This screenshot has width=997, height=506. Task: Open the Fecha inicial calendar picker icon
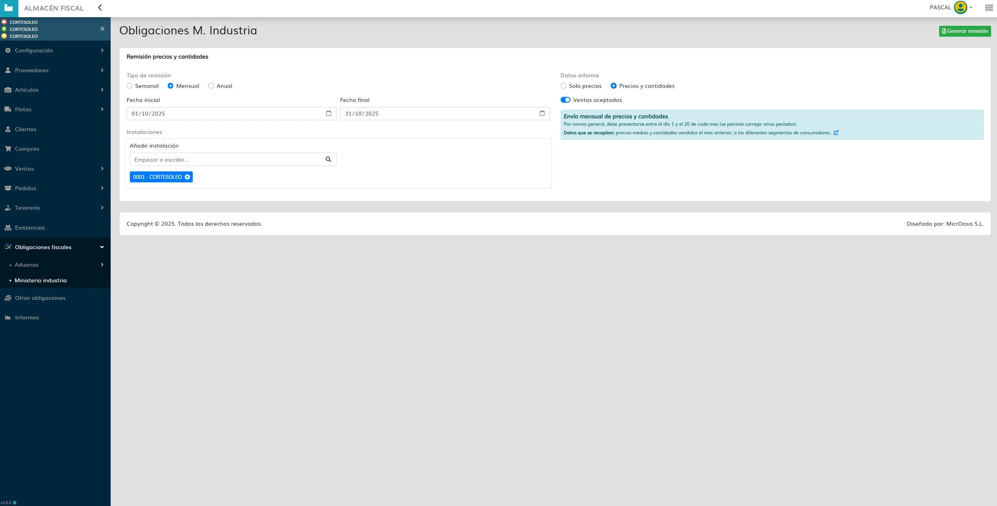coord(328,113)
